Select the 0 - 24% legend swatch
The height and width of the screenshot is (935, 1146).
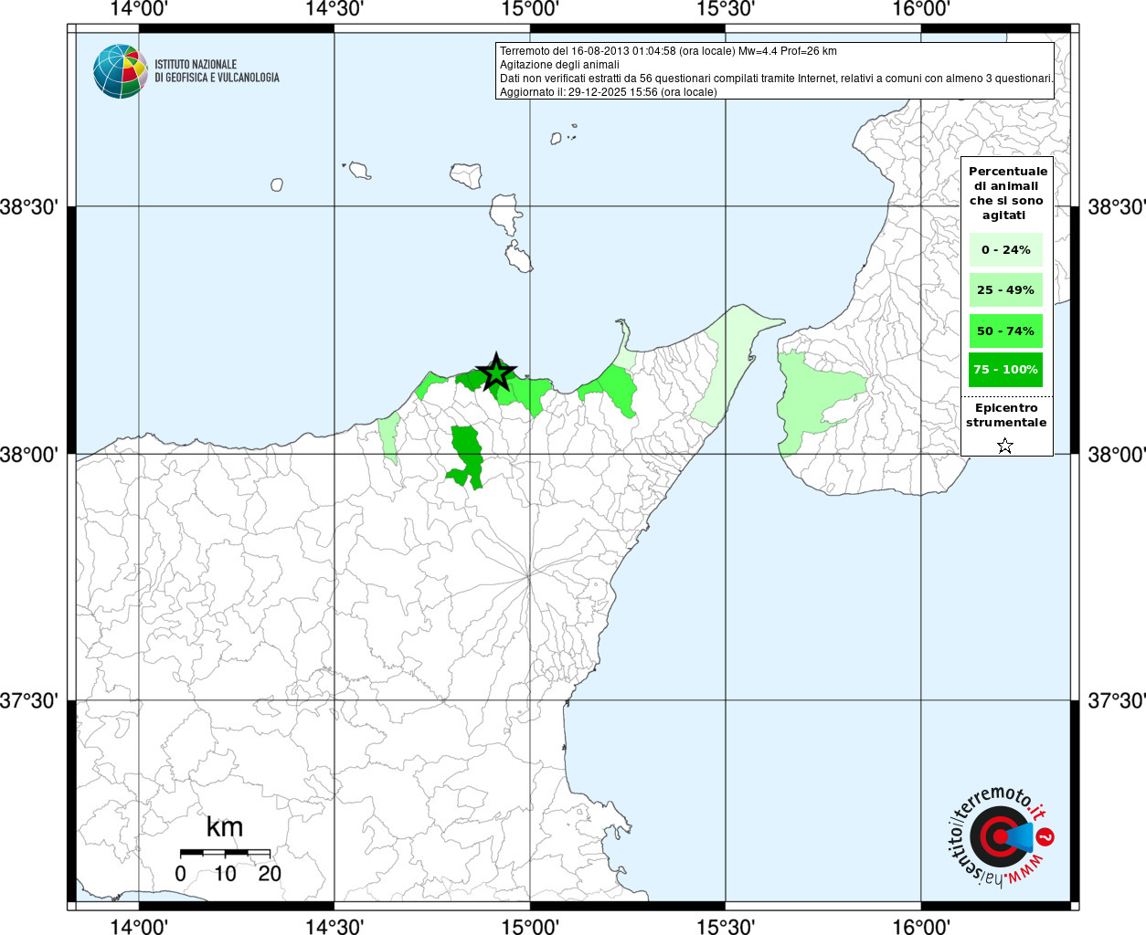(x=1005, y=250)
